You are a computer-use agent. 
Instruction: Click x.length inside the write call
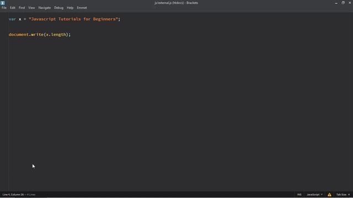[56, 35]
